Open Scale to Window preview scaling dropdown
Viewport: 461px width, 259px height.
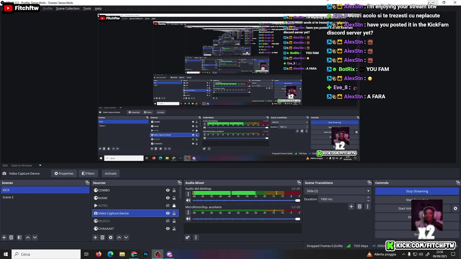[26, 165]
